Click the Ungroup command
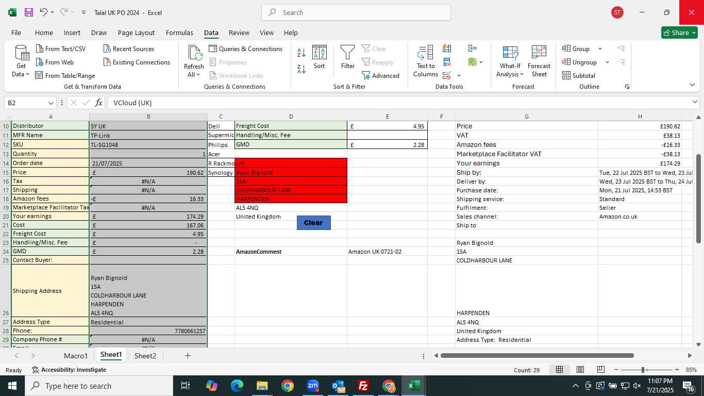The width and height of the screenshot is (704, 396). 579,62
